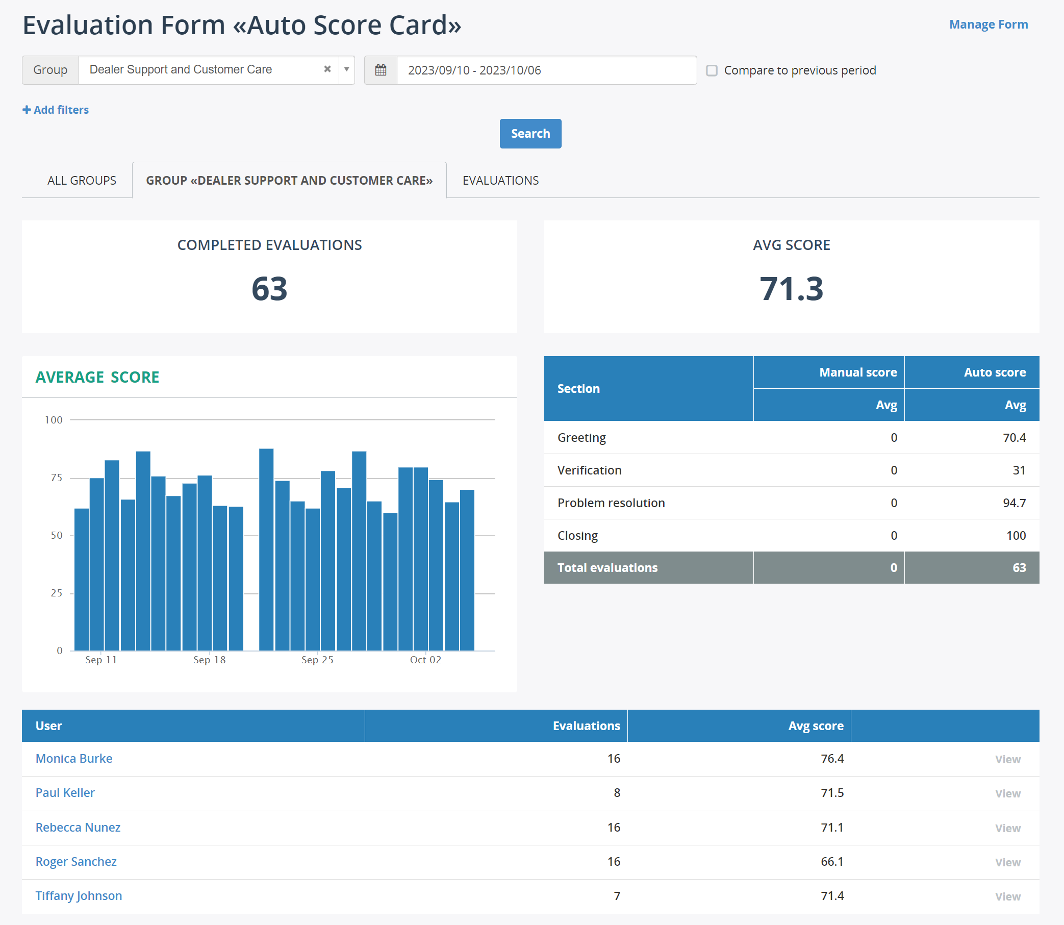Viewport: 1064px width, 925px height.
Task: Switch to the Evaluations tab
Action: click(500, 180)
